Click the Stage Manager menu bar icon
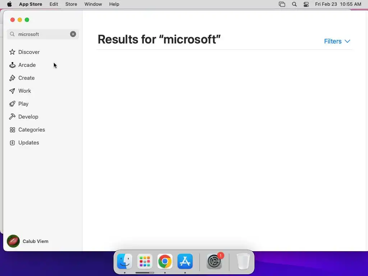The width and height of the screenshot is (368, 276). pos(282,4)
